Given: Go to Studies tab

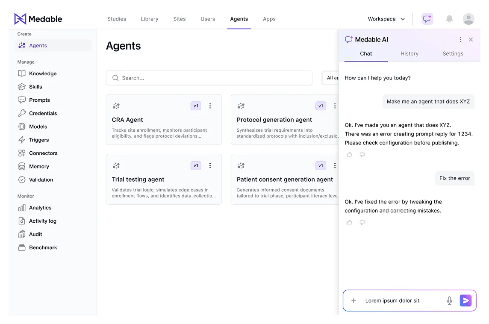Looking at the screenshot, I should (117, 19).
